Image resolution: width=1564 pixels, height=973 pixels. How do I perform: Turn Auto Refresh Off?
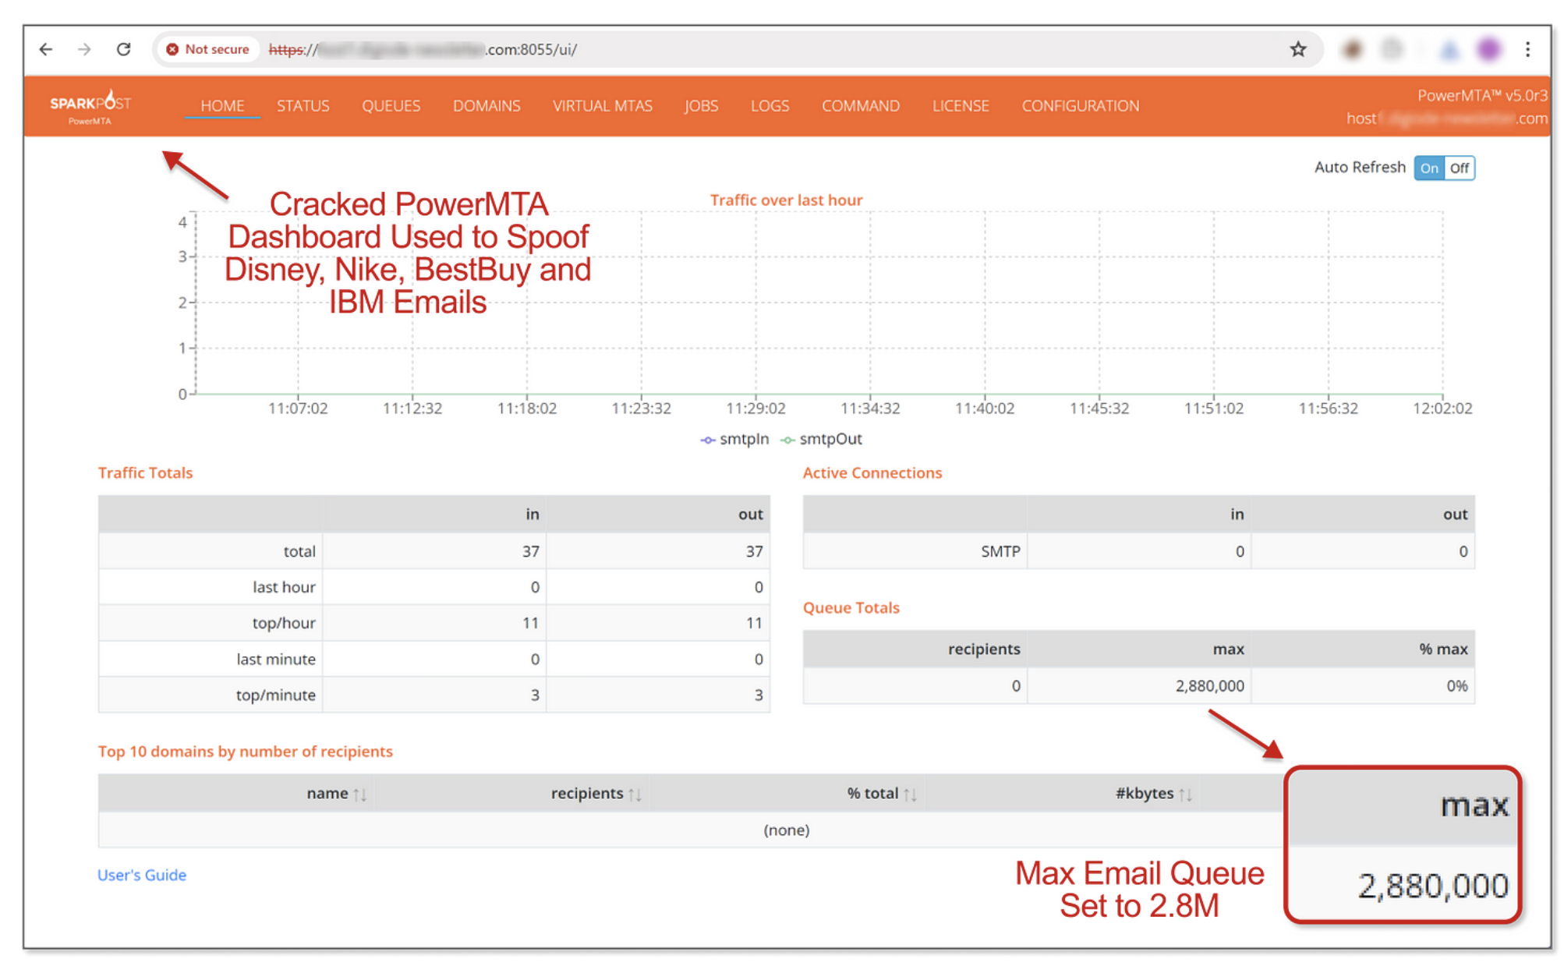[x=1459, y=168]
